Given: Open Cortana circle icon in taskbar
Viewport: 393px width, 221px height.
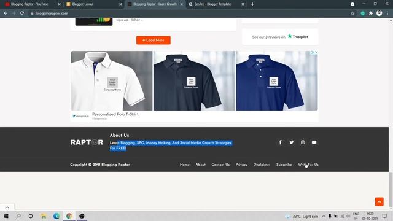Looking at the screenshot, I should [x=31, y=216].
